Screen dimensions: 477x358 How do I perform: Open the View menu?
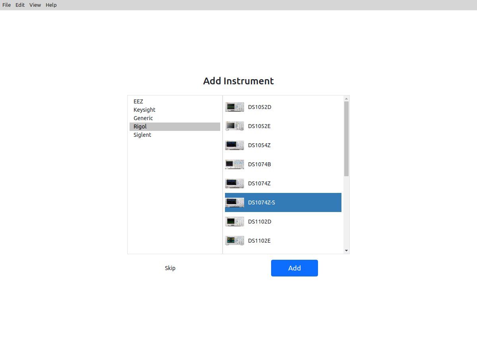point(35,5)
